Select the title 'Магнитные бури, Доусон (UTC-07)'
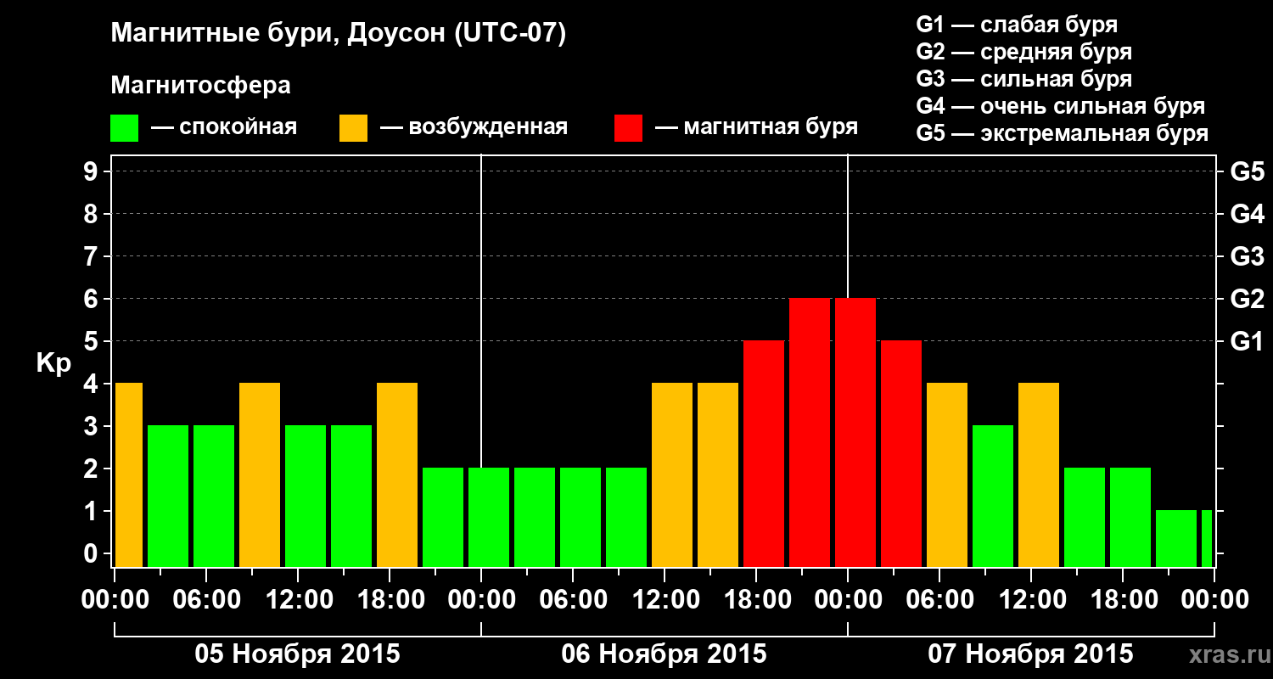 point(338,35)
